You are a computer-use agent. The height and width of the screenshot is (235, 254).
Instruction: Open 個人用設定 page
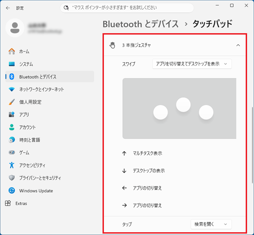tap(49, 102)
